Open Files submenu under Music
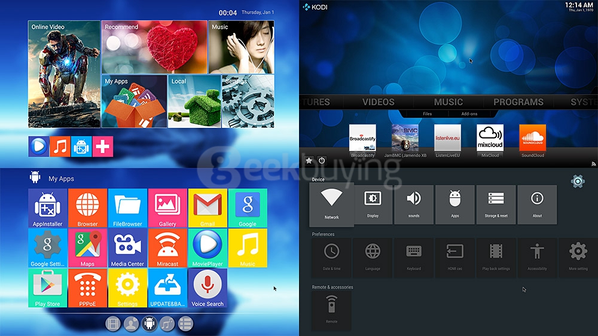Image resolution: width=598 pixels, height=336 pixels. 427,114
